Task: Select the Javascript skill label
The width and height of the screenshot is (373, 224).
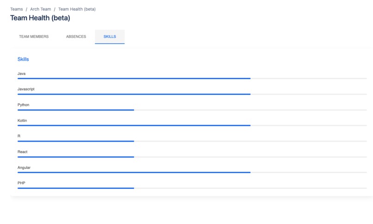Action: (26, 89)
